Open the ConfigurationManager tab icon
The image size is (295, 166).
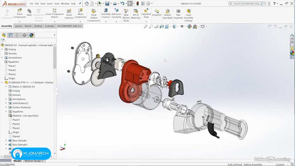pyautogui.click(x=18, y=35)
